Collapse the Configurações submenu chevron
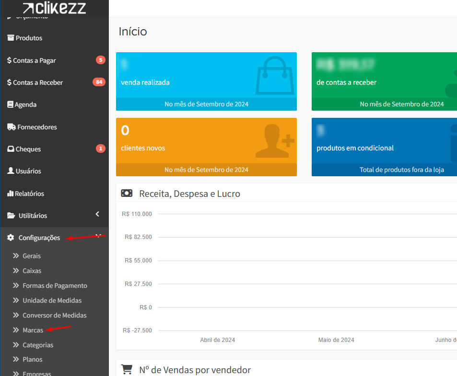Screen dimensions: 457x376 [98, 236]
